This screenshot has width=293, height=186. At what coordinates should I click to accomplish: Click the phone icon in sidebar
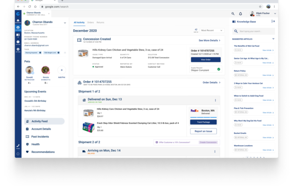tap(18, 146)
